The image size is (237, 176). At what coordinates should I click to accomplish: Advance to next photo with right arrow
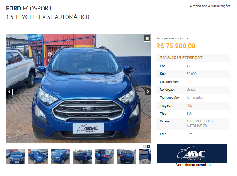pyautogui.click(x=148, y=92)
